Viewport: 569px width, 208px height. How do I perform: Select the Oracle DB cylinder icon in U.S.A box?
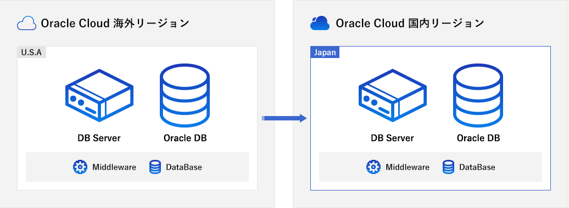185,95
